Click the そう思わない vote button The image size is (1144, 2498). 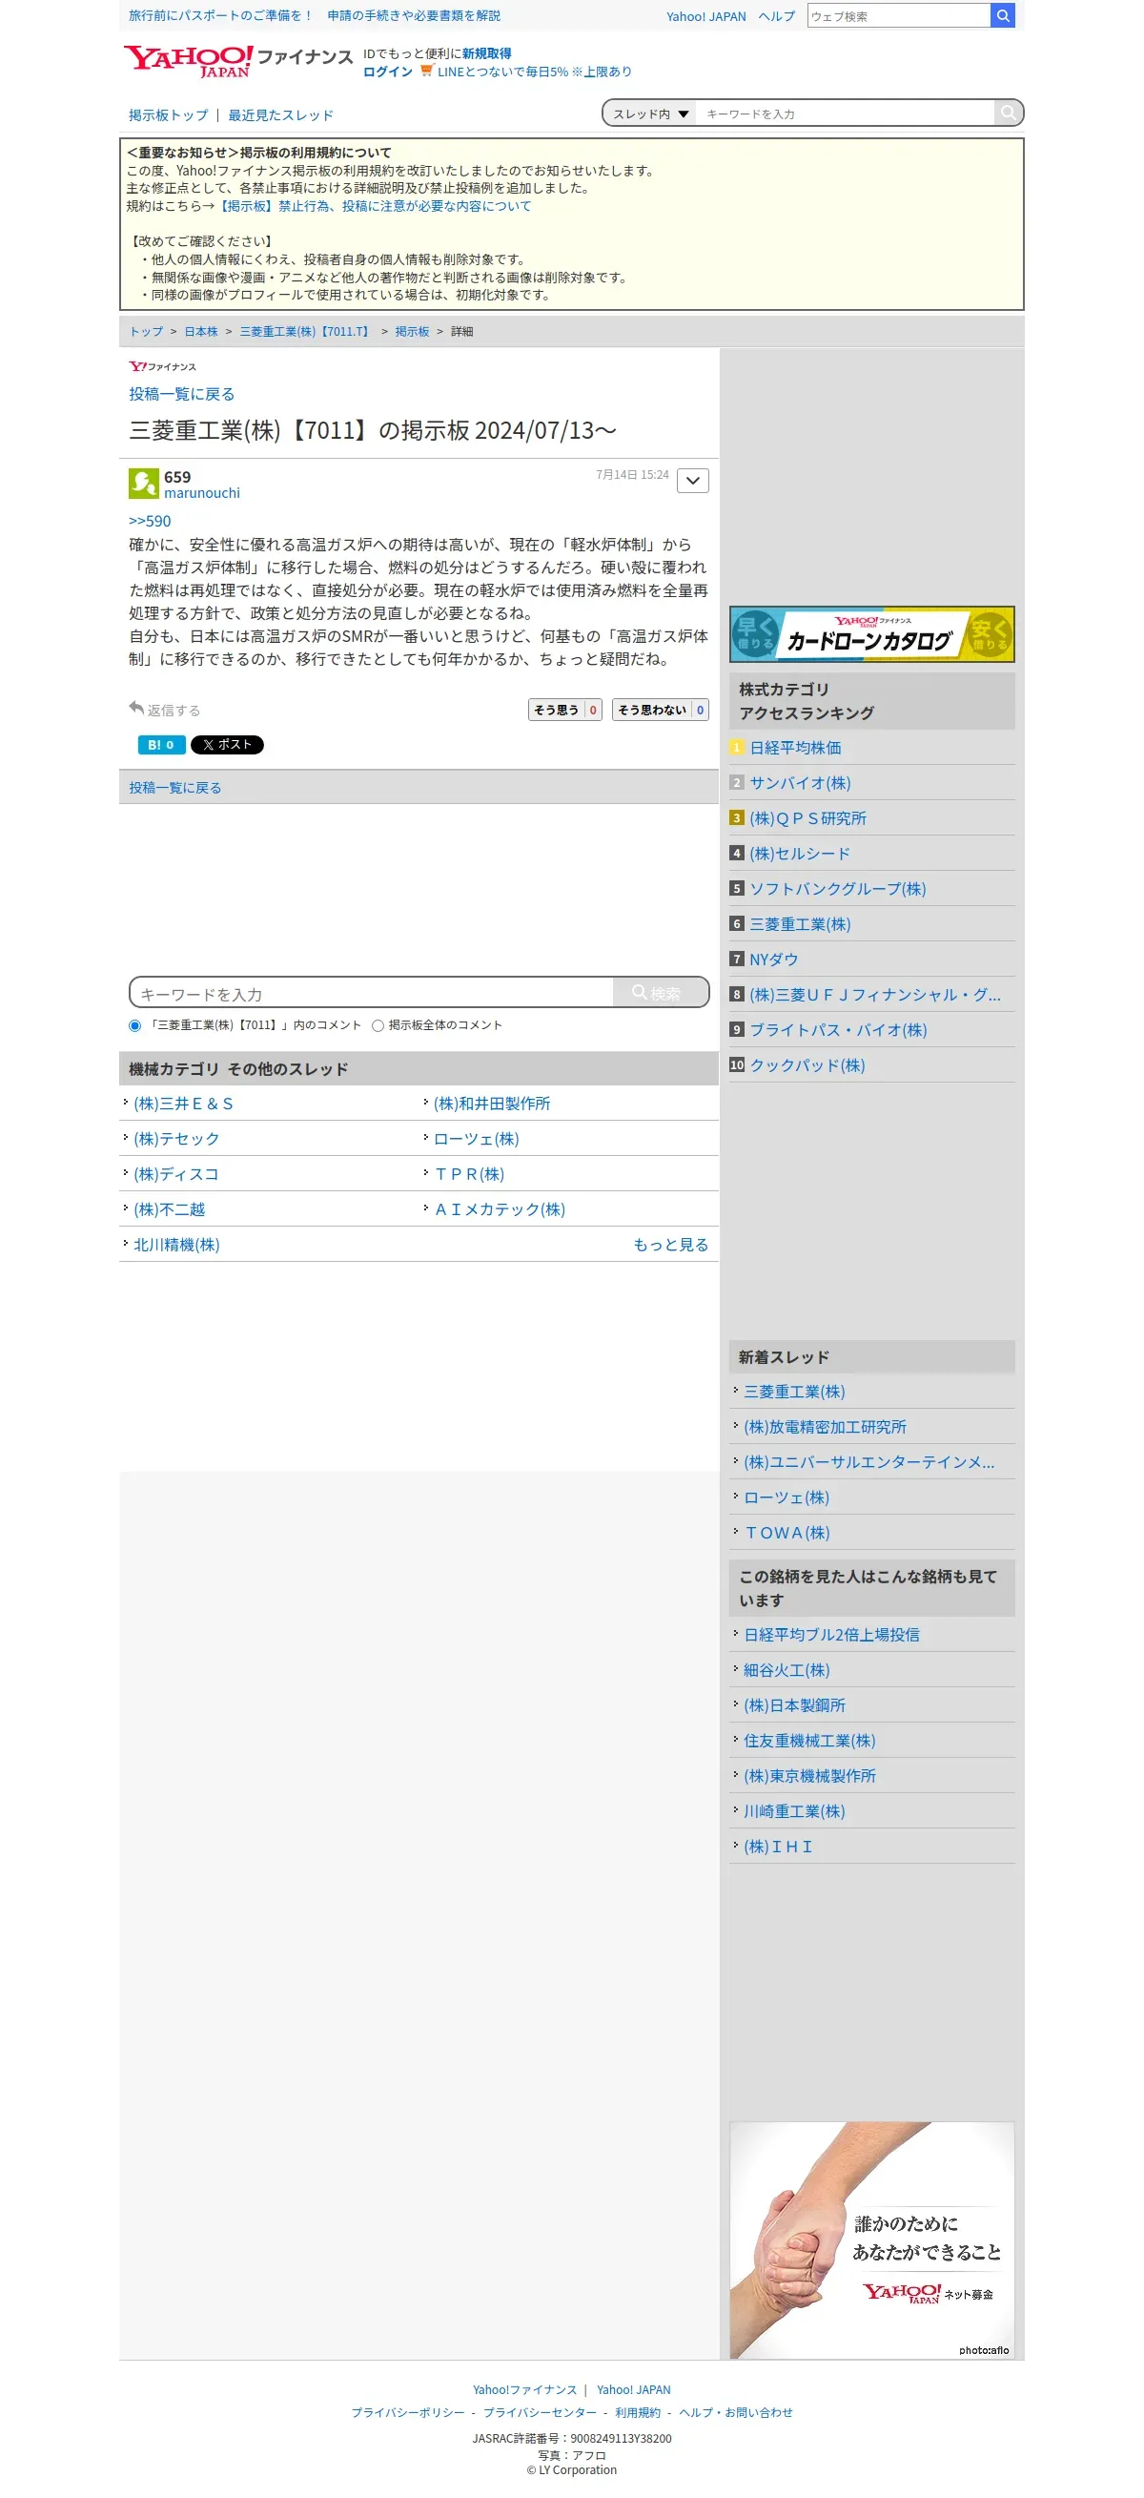[x=660, y=710]
